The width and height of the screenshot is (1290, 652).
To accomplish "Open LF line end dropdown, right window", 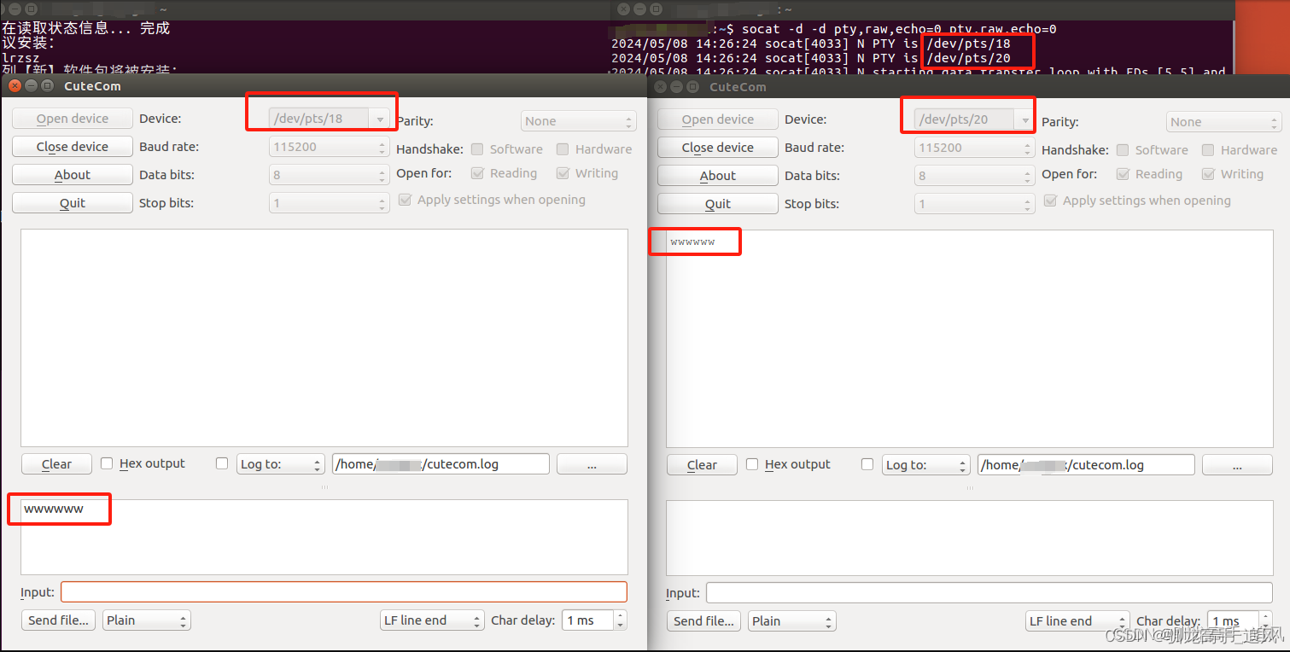I will click(1077, 621).
